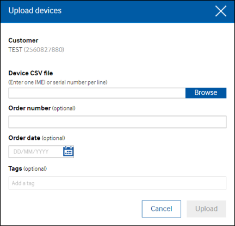Click the IMEI or serial number hint text

(x=58, y=82)
